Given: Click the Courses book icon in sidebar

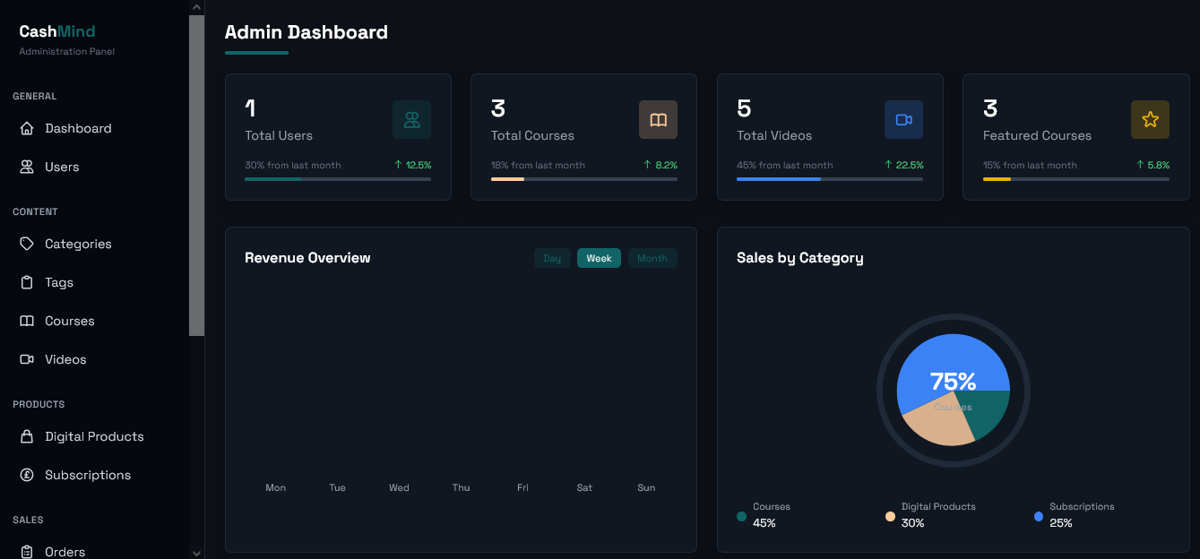Looking at the screenshot, I should pos(27,321).
